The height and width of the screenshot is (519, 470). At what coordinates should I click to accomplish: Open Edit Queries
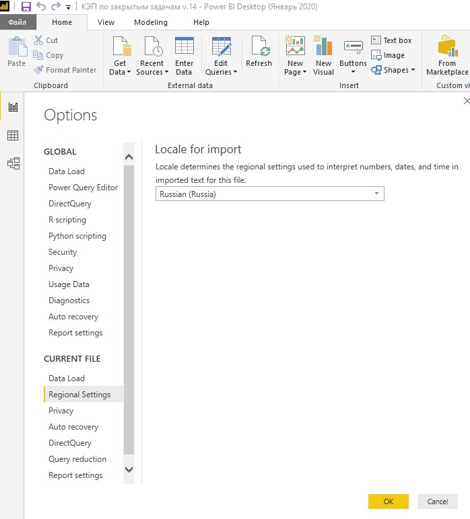click(x=221, y=56)
